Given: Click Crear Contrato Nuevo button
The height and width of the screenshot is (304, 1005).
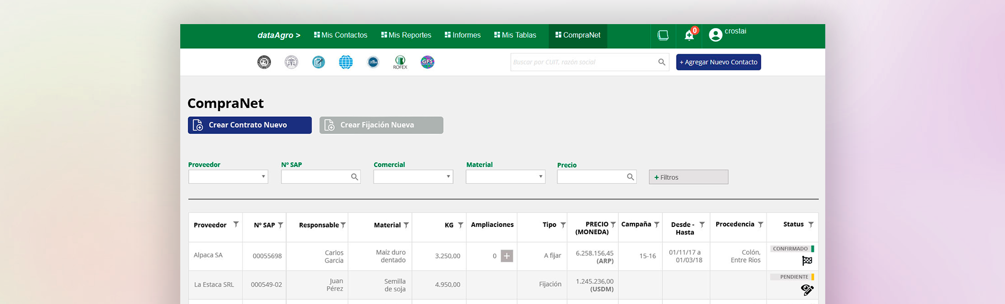Looking at the screenshot, I should pyautogui.click(x=250, y=125).
